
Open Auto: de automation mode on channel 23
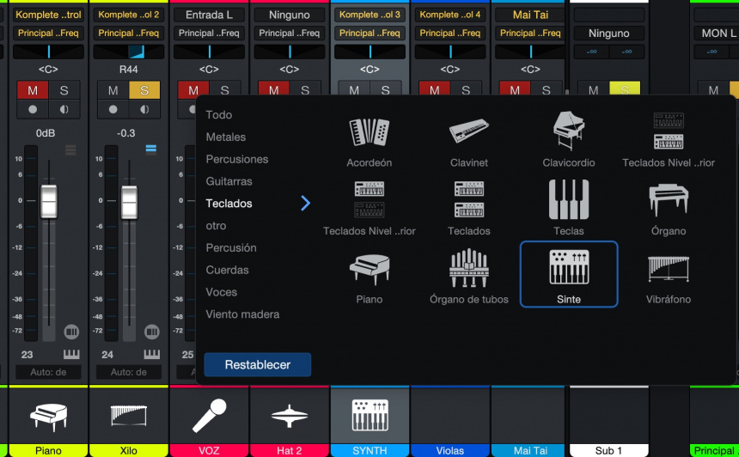point(48,372)
